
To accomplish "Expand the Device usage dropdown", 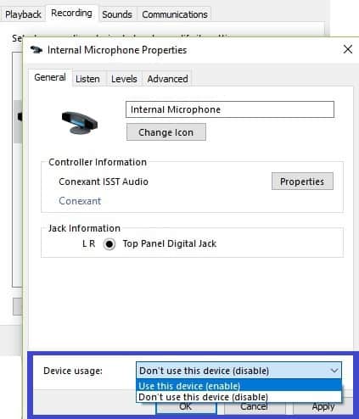I will (238, 371).
